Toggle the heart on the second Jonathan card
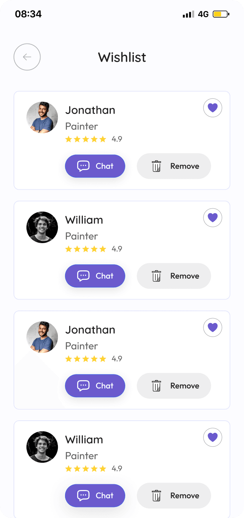 (x=212, y=327)
